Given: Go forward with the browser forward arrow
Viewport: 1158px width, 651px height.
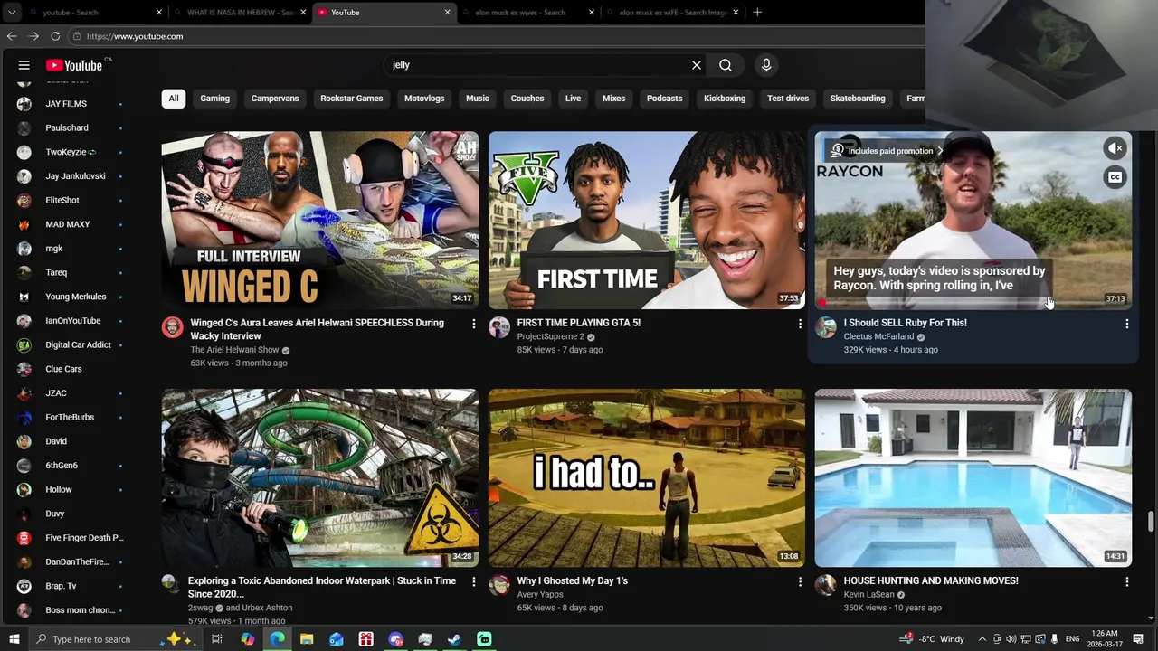Looking at the screenshot, I should coord(33,36).
